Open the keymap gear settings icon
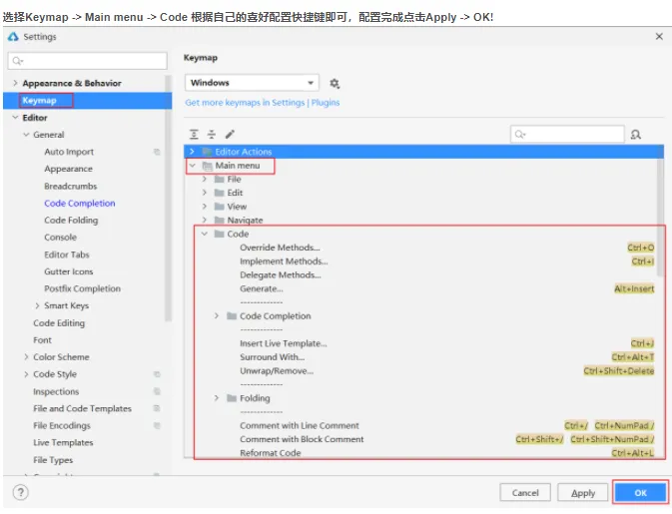This screenshot has width=672, height=514. point(335,83)
